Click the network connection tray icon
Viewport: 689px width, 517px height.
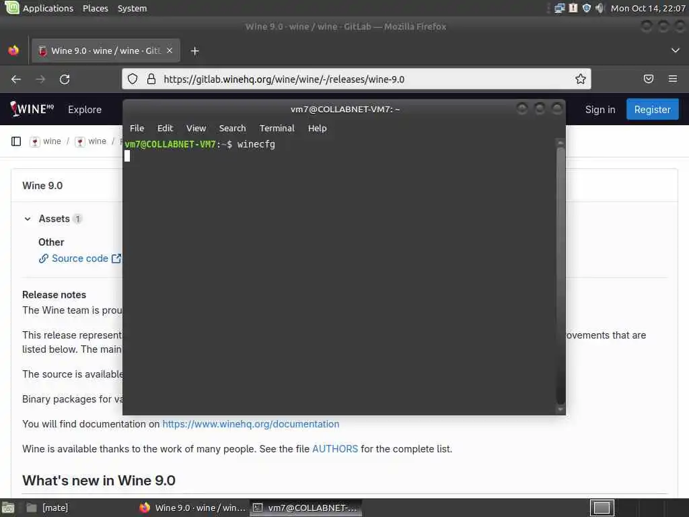559,8
